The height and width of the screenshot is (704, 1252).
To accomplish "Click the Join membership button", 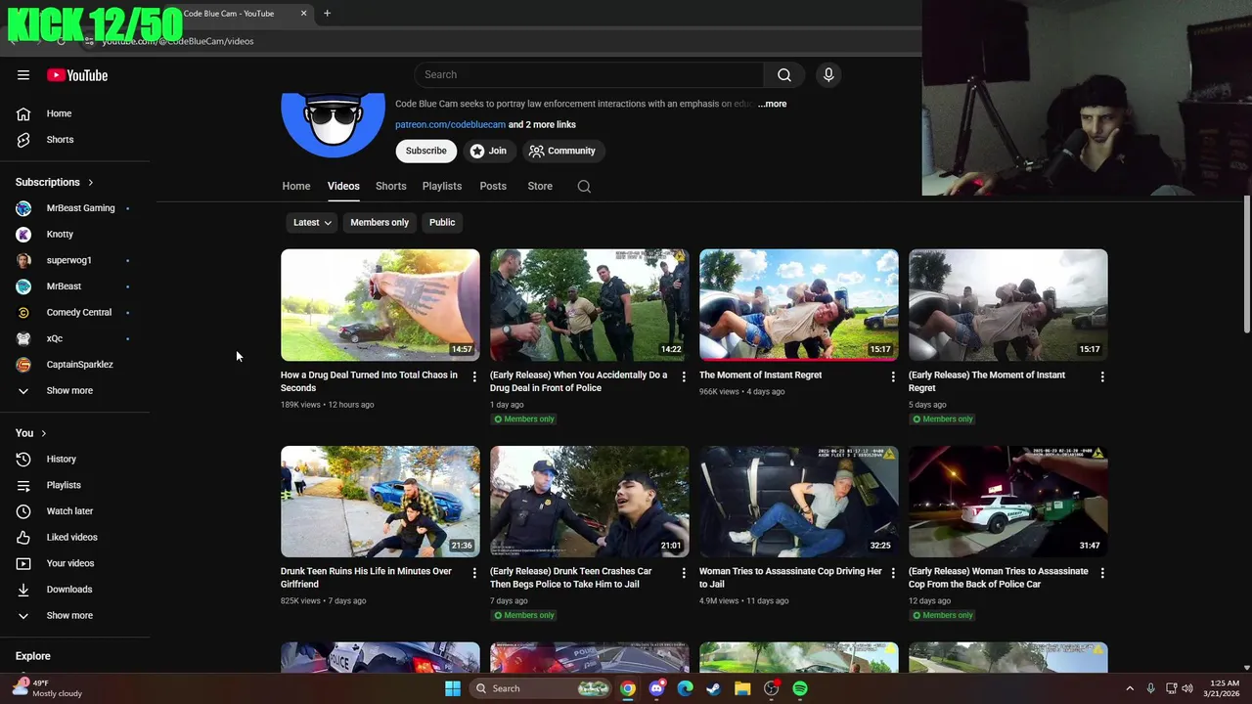I will (488, 151).
